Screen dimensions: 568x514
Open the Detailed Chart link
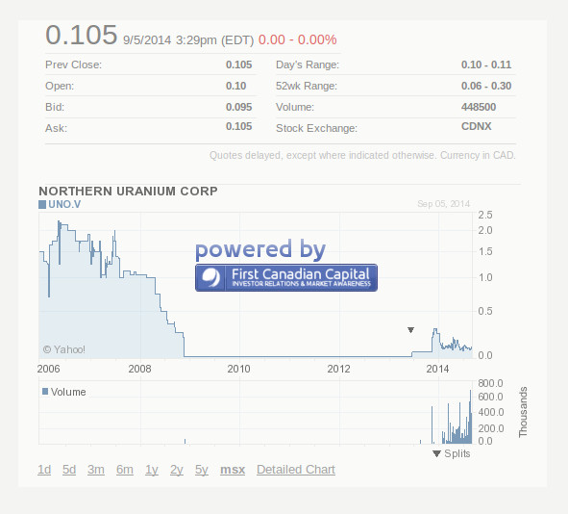296,470
